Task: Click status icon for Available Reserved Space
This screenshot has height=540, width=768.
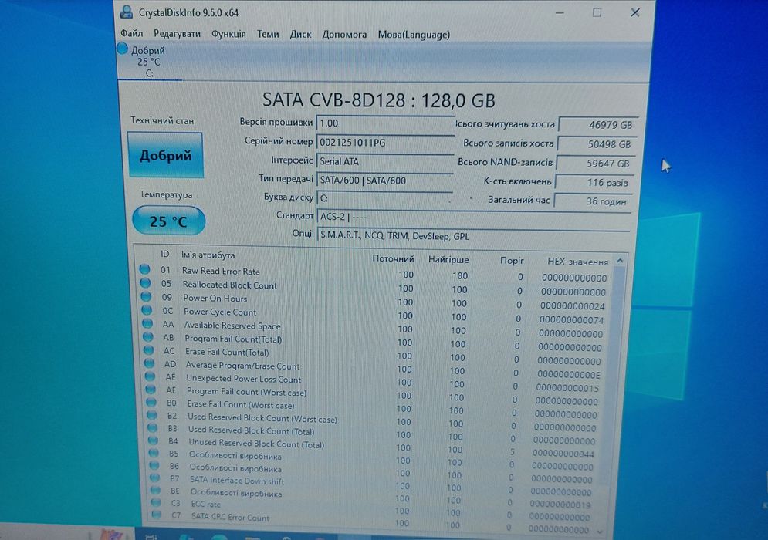Action: 147,323
